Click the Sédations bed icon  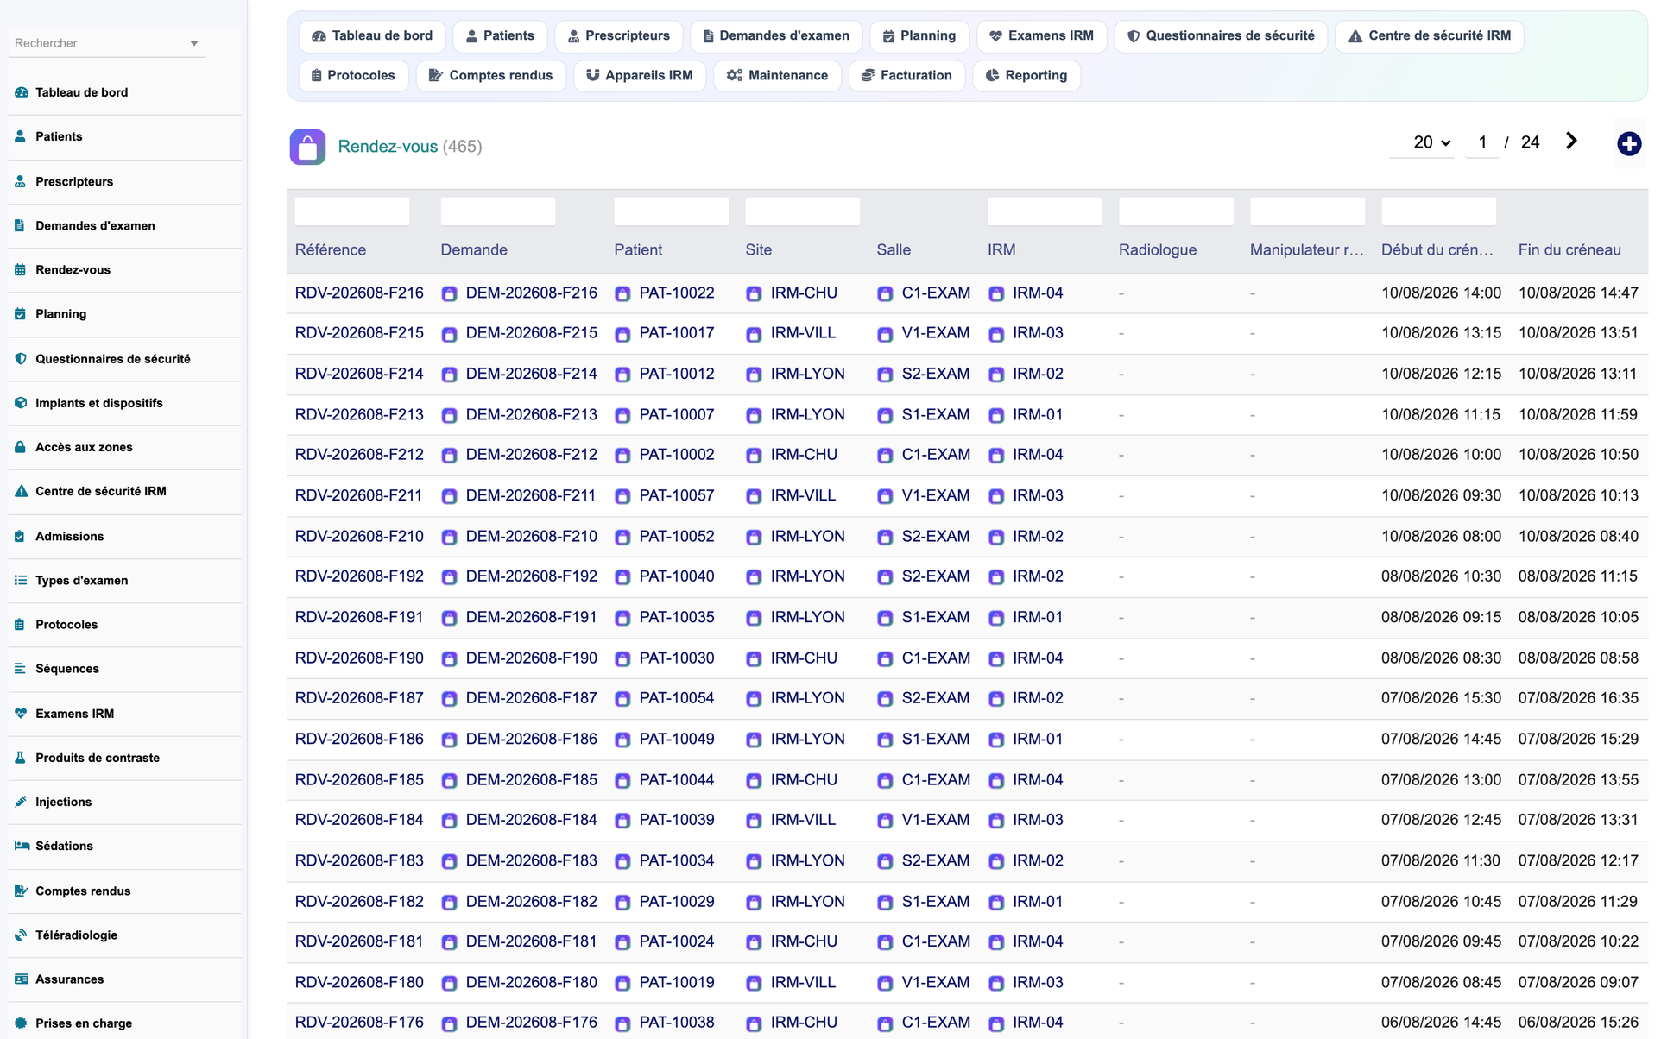tap(22, 846)
